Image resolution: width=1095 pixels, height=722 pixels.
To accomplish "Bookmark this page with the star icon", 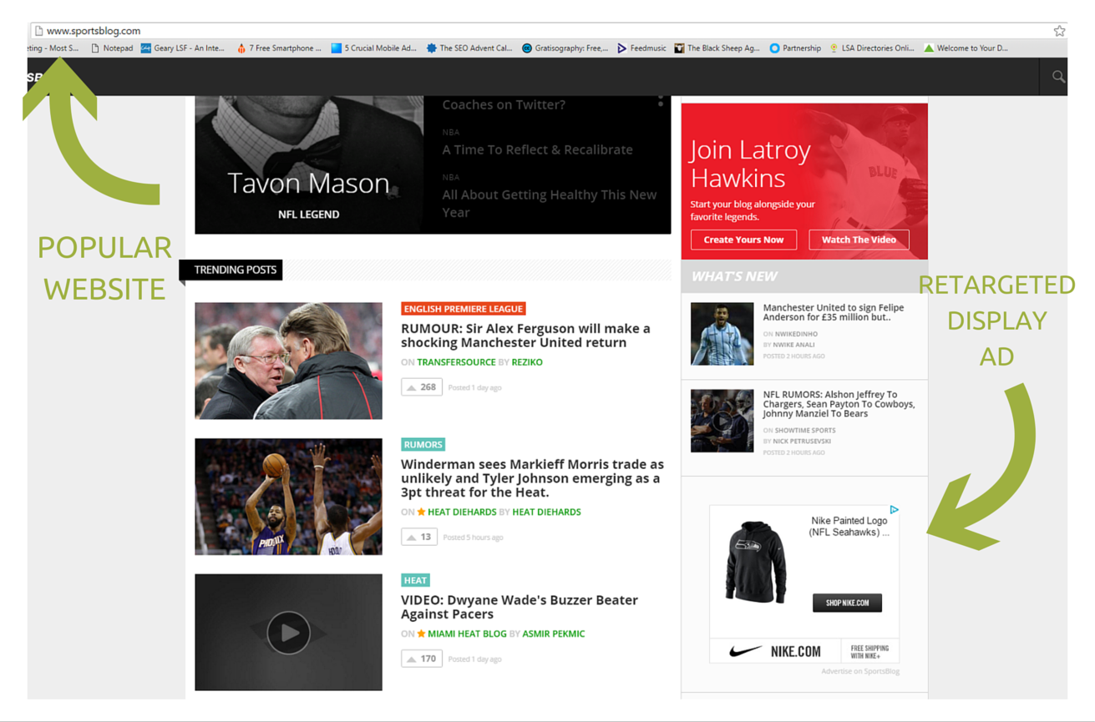I will tap(1059, 31).
